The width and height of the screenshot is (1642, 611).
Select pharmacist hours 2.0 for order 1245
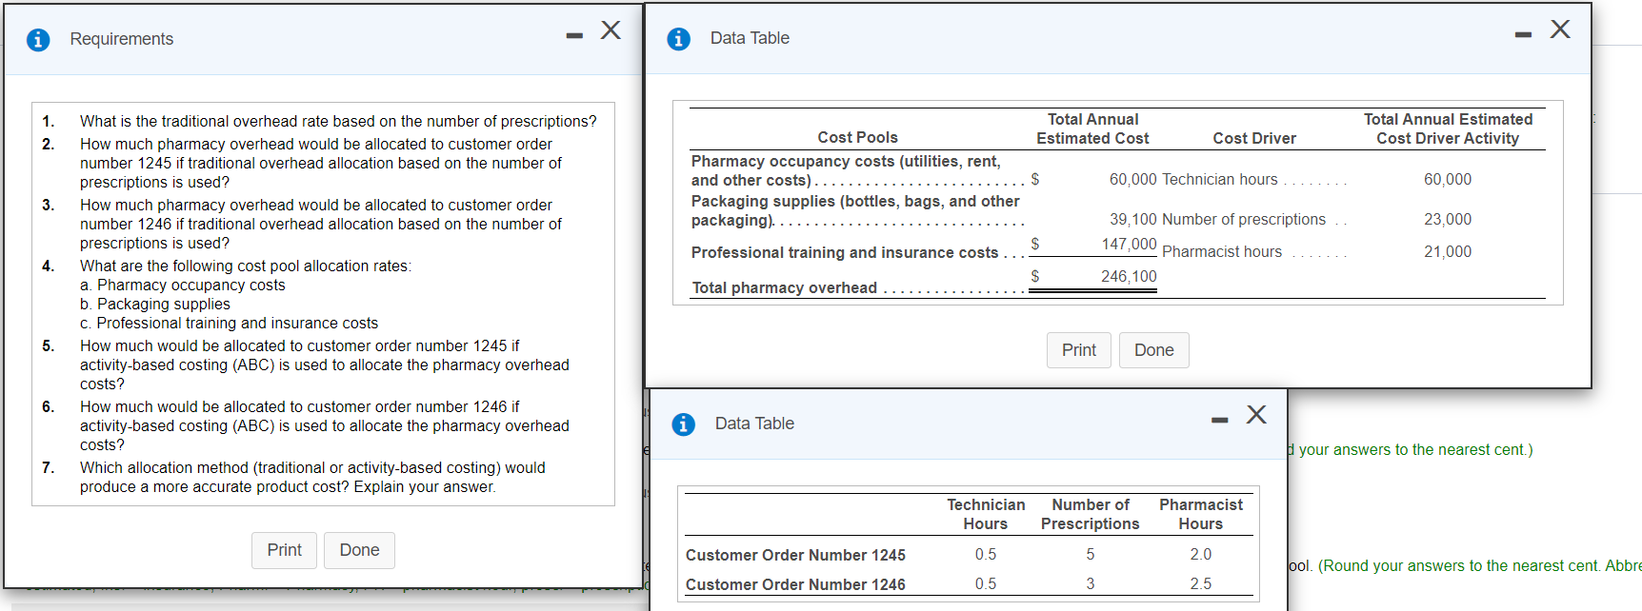click(1201, 554)
